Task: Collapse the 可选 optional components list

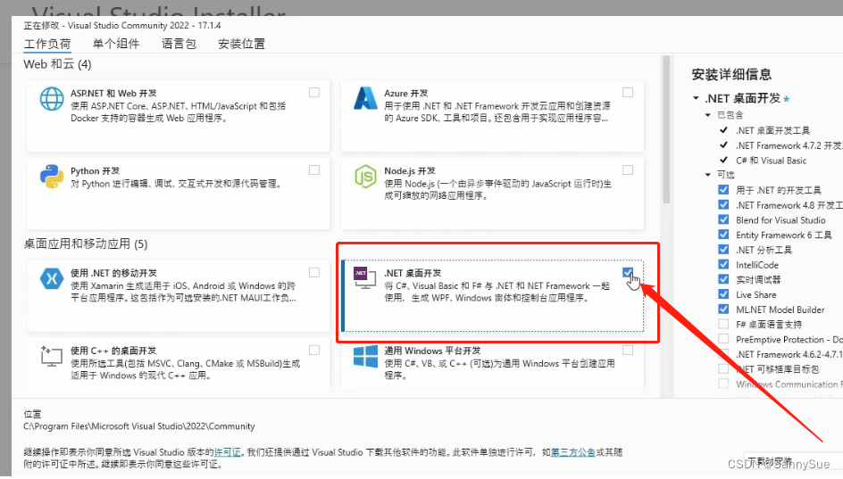Action: (708, 175)
